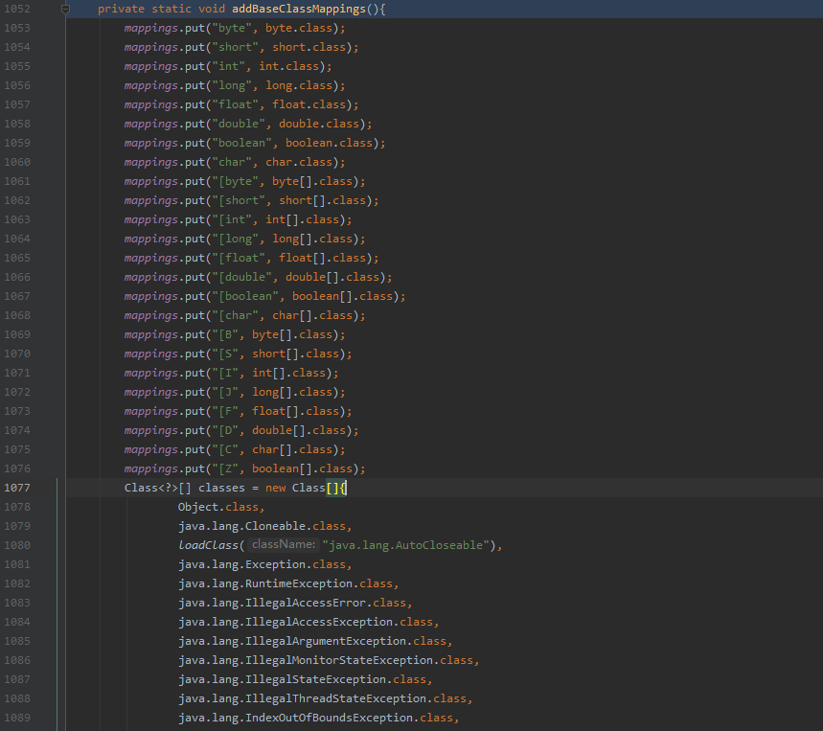Image resolution: width=823 pixels, height=731 pixels.
Task: Click the "float" string key
Action: point(235,105)
